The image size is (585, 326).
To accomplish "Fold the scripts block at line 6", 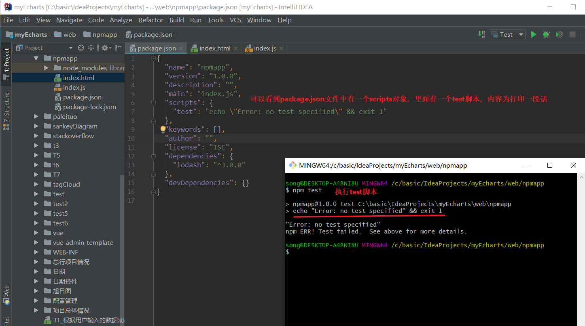I will click(x=153, y=103).
